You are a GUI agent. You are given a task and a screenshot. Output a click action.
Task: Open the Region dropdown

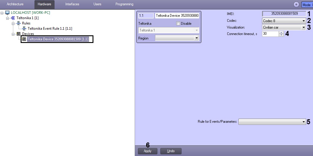click(x=177, y=38)
